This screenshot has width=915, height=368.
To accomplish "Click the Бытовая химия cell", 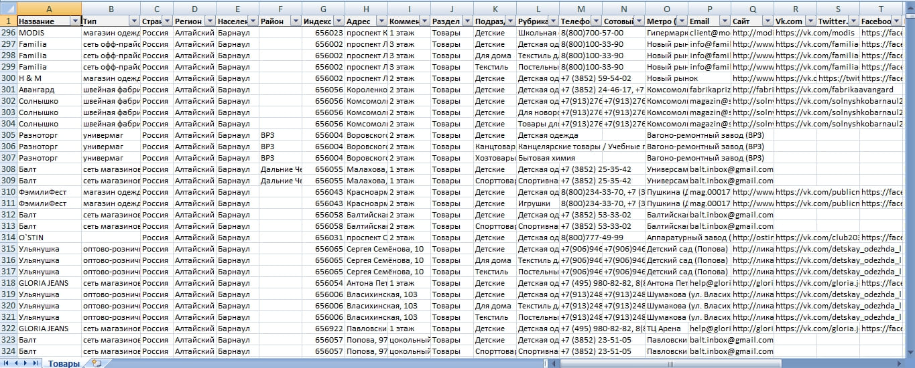I will [538, 158].
